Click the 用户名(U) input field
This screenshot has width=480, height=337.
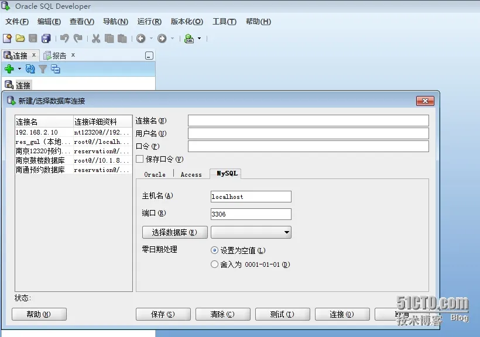click(308, 133)
